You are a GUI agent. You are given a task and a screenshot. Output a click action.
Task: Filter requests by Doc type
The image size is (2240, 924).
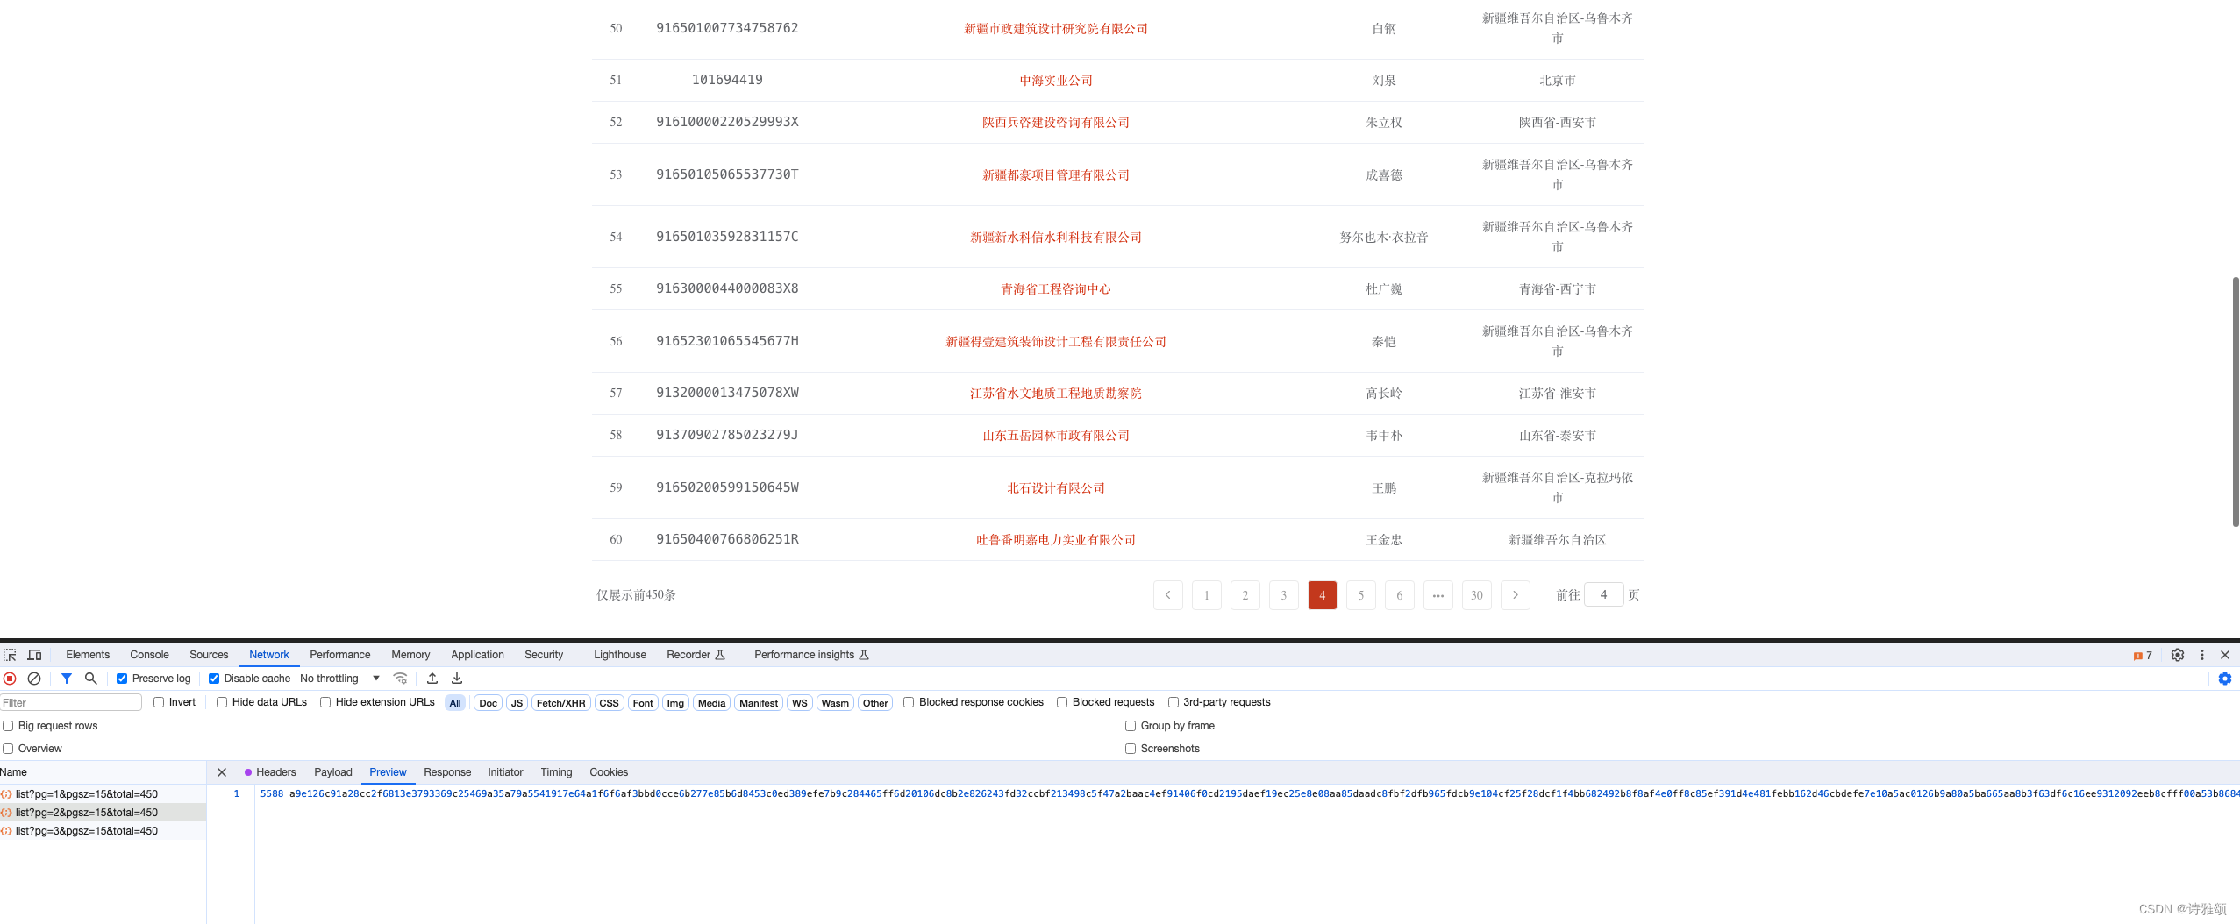[x=488, y=703]
